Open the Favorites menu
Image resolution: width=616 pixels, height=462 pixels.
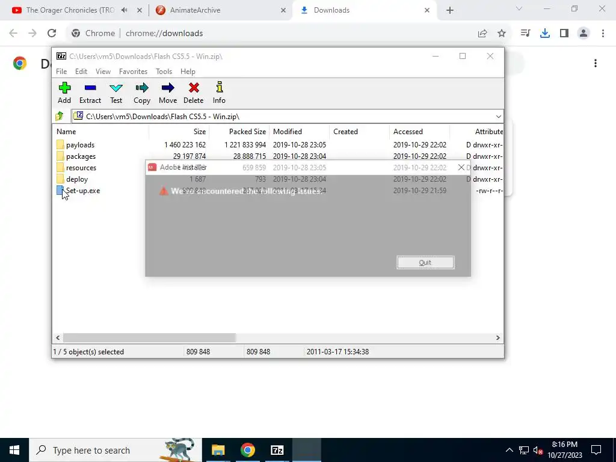[133, 72]
